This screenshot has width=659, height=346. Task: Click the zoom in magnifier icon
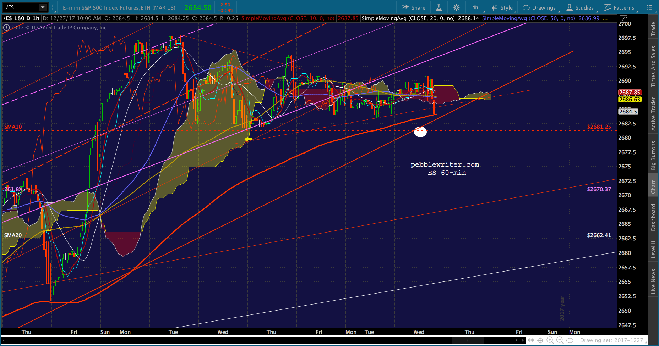pyautogui.click(x=550, y=340)
